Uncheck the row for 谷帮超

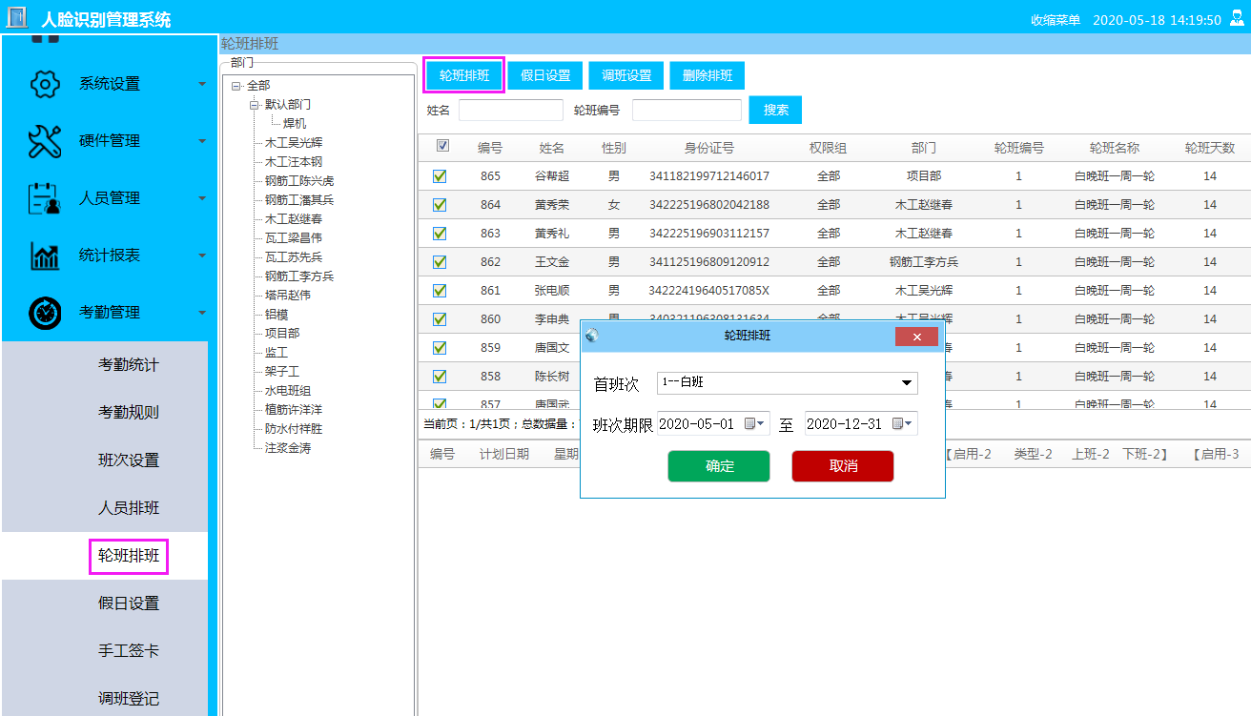coord(440,176)
